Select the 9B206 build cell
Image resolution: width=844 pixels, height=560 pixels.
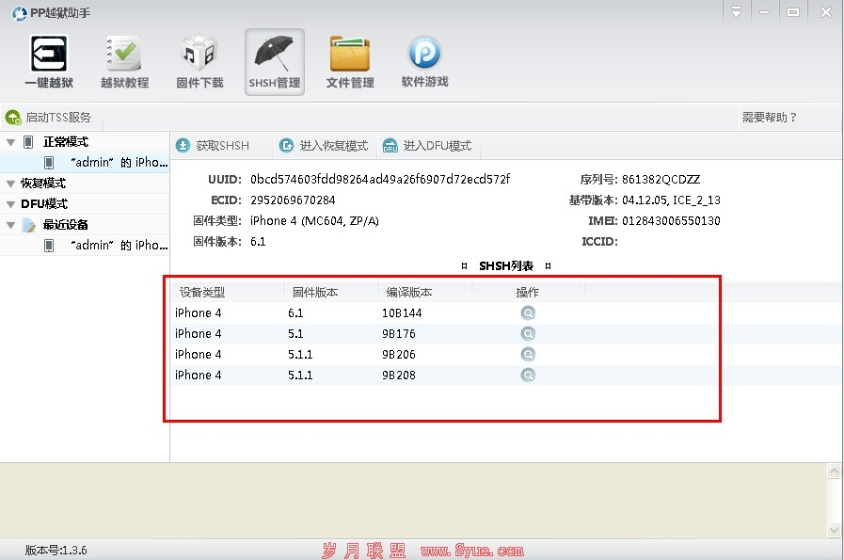point(399,354)
